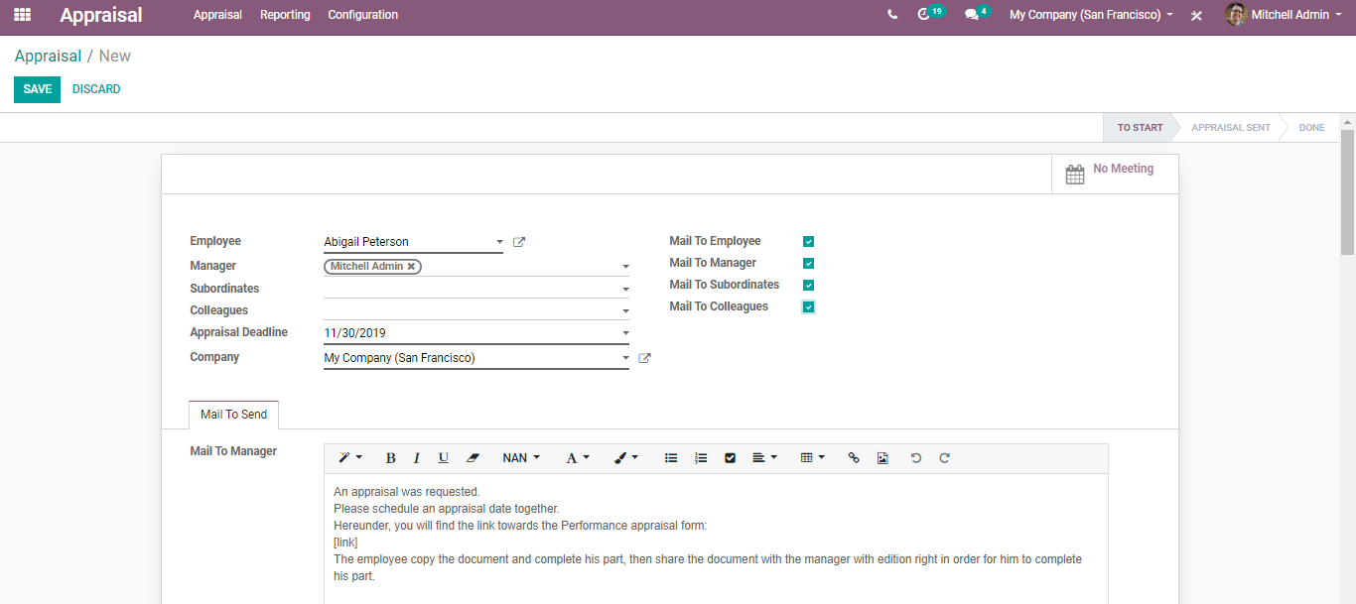This screenshot has height=604, width=1356.
Task: Open the NAN font size dropdown
Action: (521, 458)
